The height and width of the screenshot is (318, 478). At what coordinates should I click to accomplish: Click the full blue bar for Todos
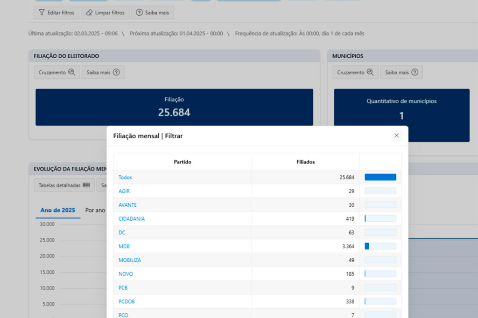tap(380, 177)
